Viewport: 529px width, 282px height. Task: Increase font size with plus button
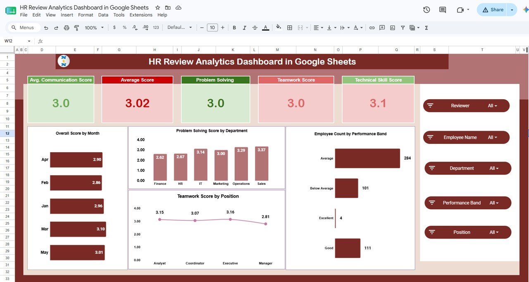tap(223, 28)
